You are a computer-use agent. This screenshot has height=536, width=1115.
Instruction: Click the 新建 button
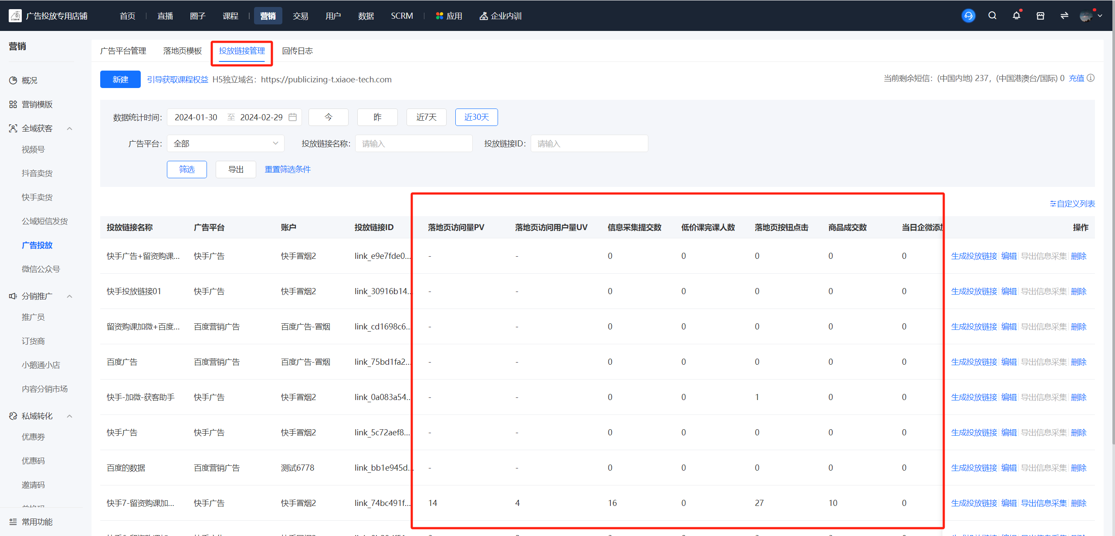click(x=120, y=79)
